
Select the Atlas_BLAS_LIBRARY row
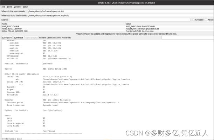108,29
